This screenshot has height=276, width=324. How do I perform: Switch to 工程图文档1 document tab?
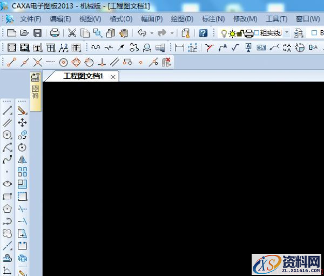[83, 76]
